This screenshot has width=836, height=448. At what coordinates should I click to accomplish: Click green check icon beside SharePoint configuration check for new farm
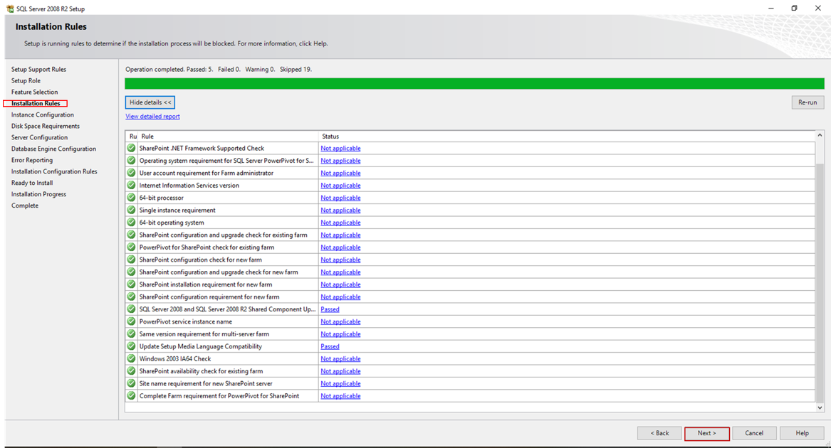pos(131,260)
